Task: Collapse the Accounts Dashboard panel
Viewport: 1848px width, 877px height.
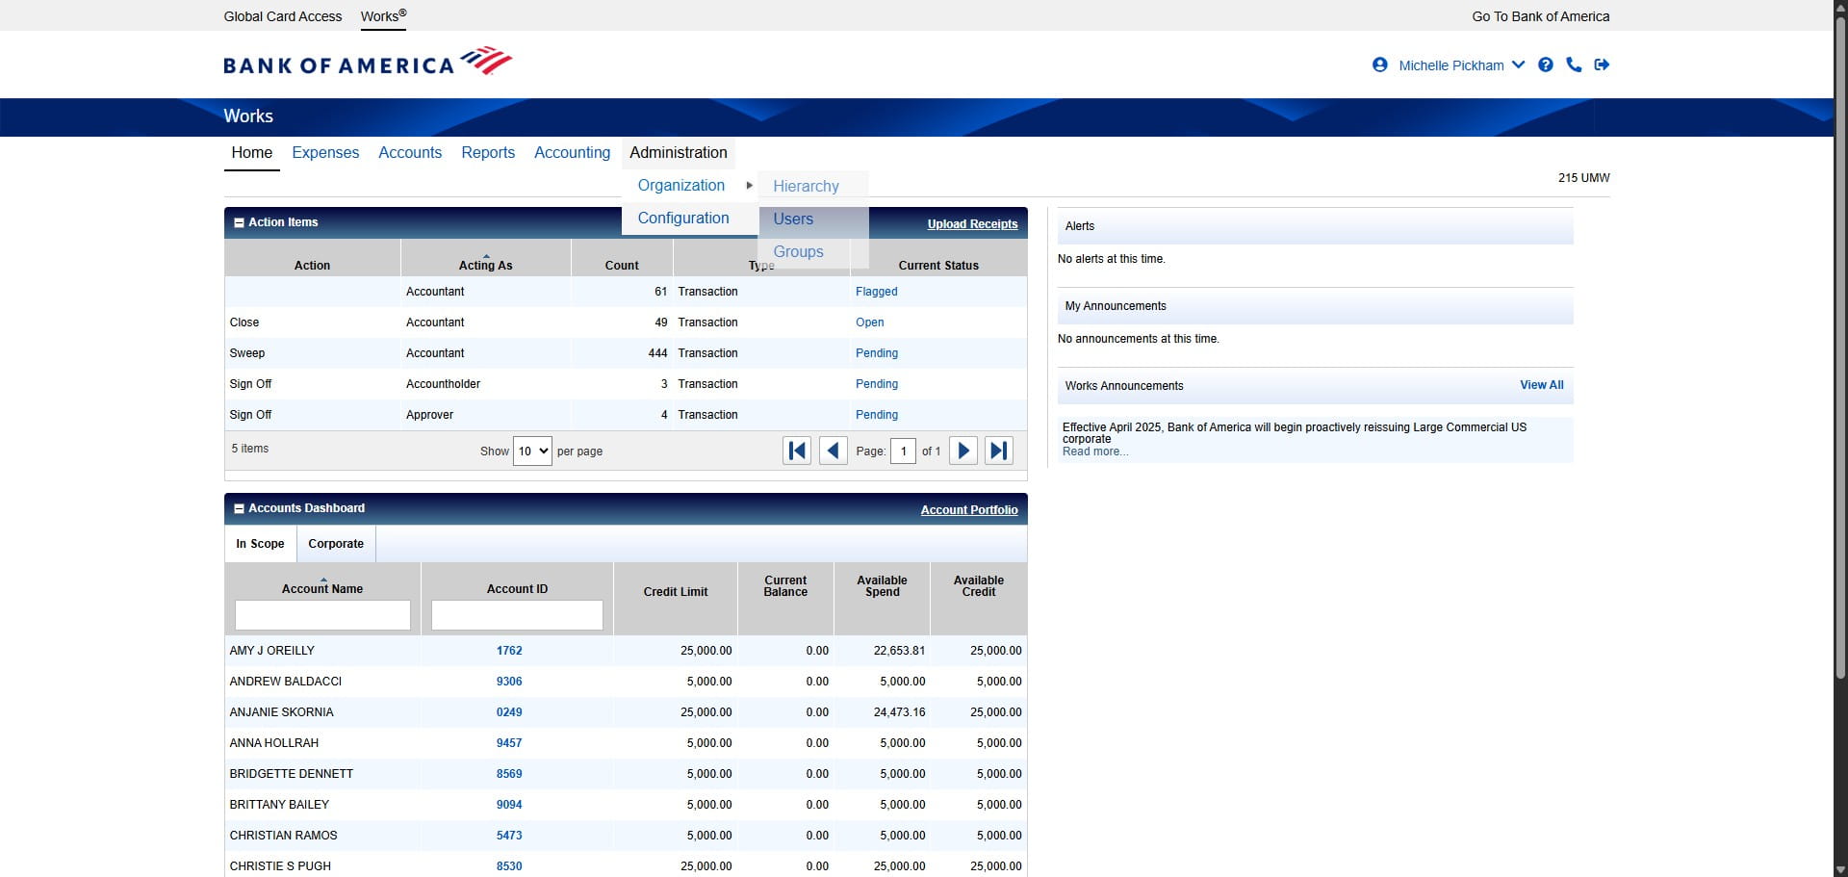Action: (x=239, y=508)
